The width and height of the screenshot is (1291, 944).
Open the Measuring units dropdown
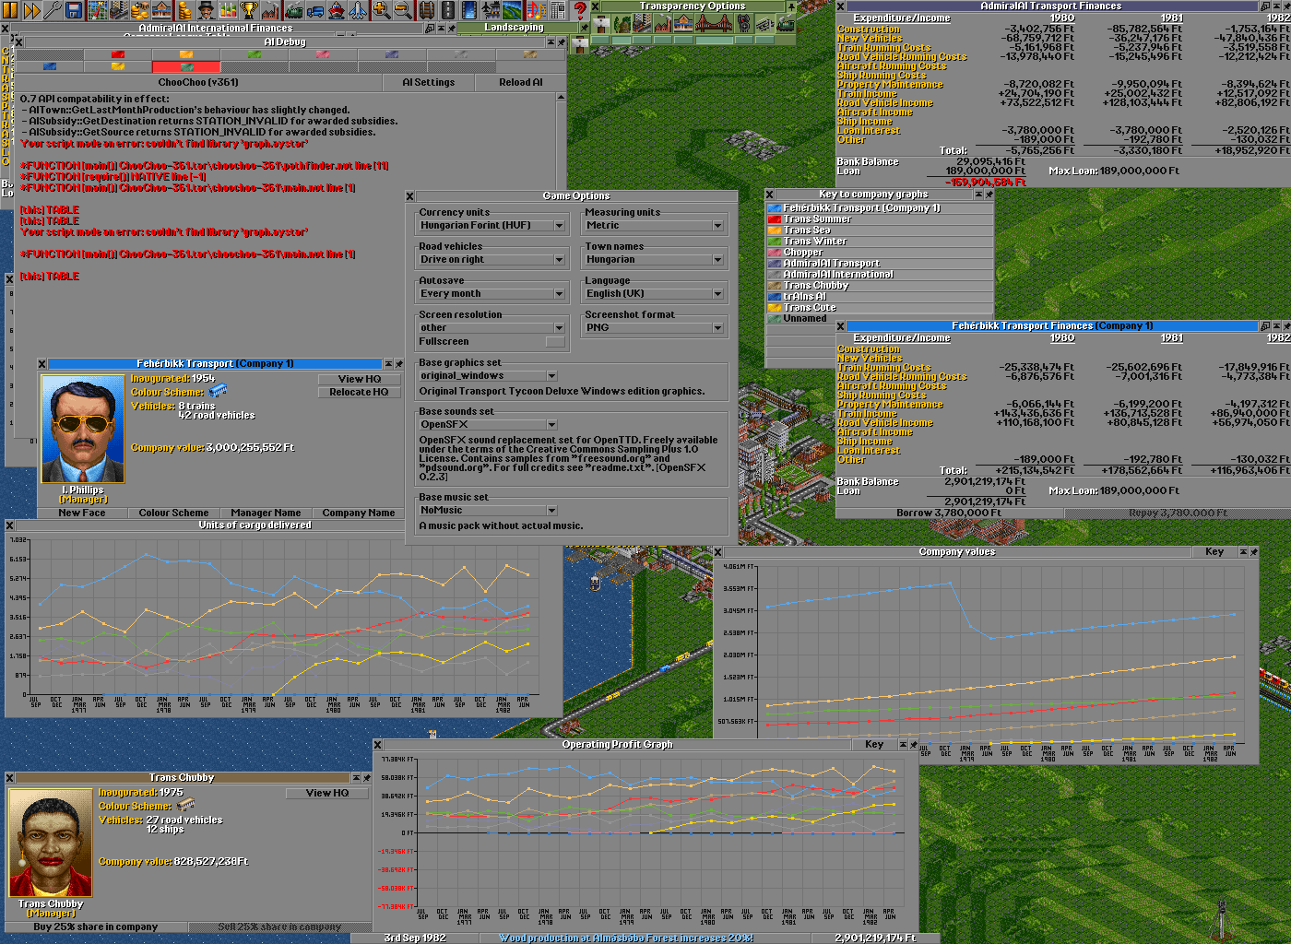(x=654, y=226)
